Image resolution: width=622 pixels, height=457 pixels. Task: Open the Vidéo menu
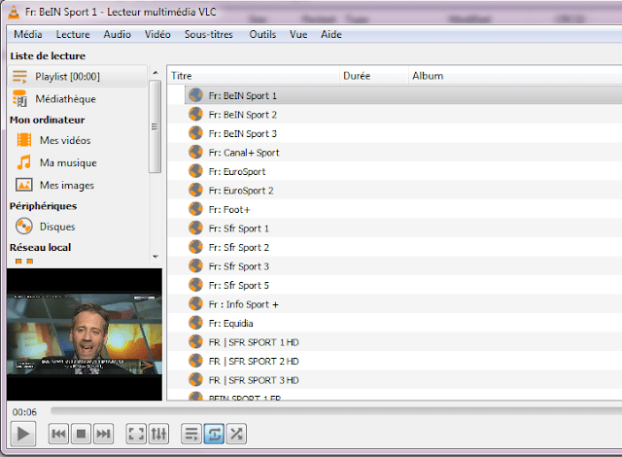pyautogui.click(x=157, y=34)
